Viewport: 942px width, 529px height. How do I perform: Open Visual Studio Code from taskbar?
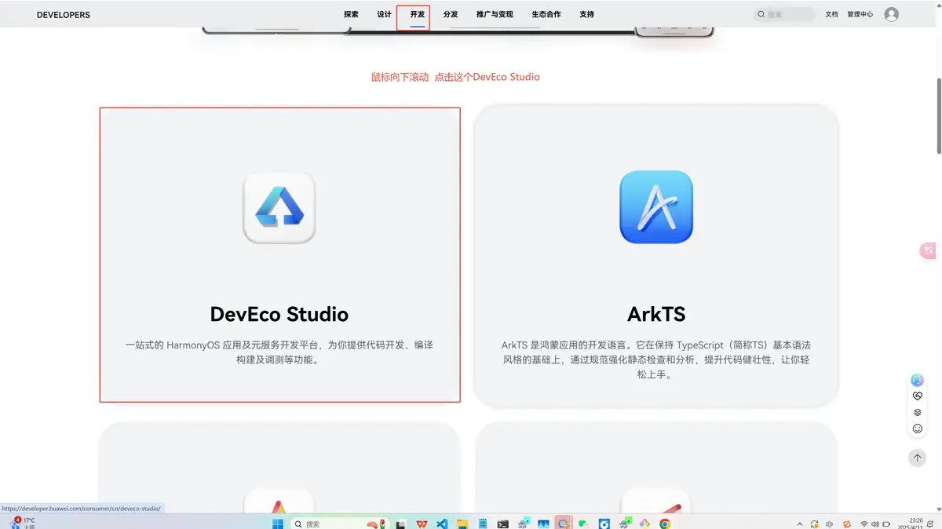click(442, 524)
